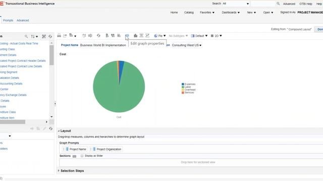Screen dimensions: 323x181
Task: Click the export view icon
Action: point(65,36)
